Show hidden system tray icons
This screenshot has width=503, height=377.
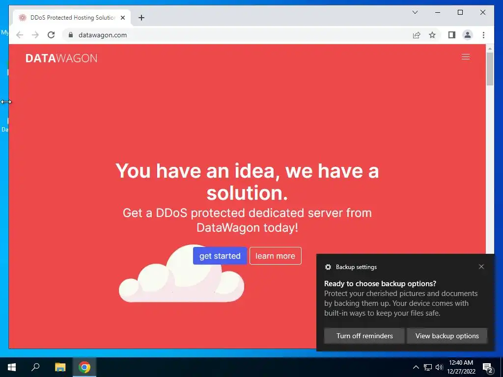tap(416, 367)
